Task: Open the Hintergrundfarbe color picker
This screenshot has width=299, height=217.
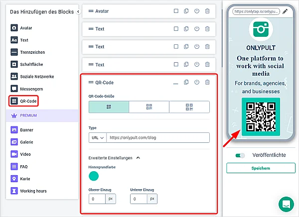Action: coord(94,176)
